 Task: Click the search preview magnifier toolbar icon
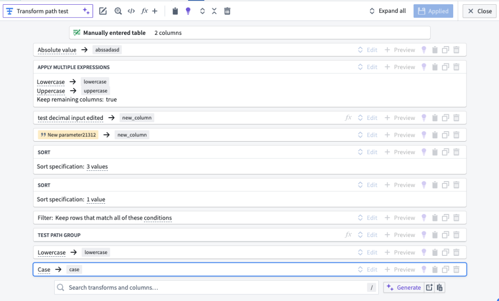pyautogui.click(x=118, y=11)
